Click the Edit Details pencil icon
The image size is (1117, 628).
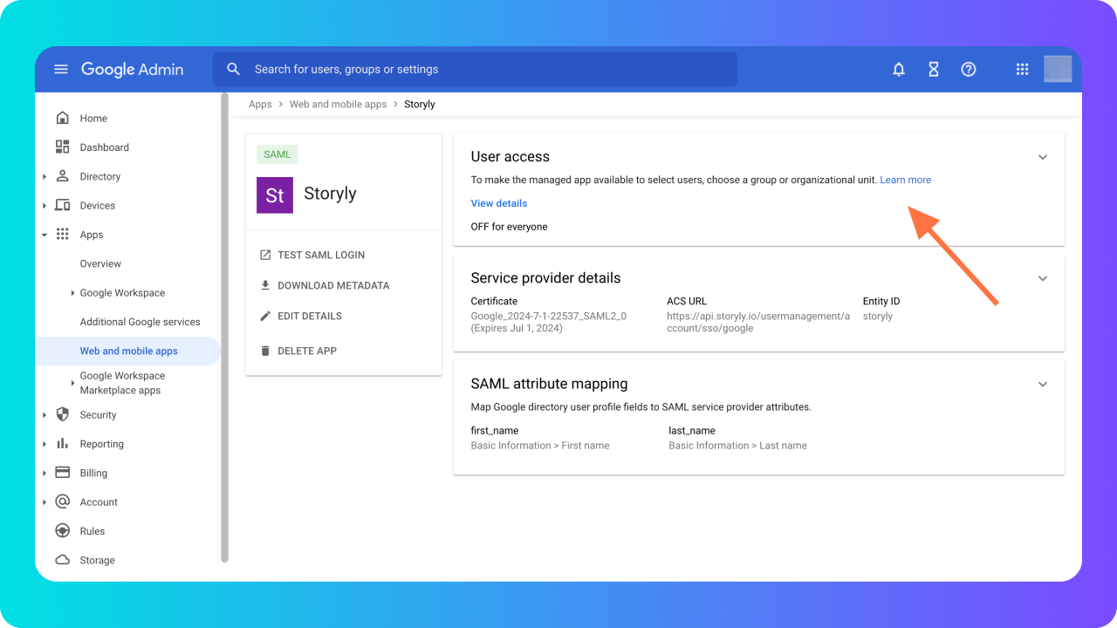[265, 316]
